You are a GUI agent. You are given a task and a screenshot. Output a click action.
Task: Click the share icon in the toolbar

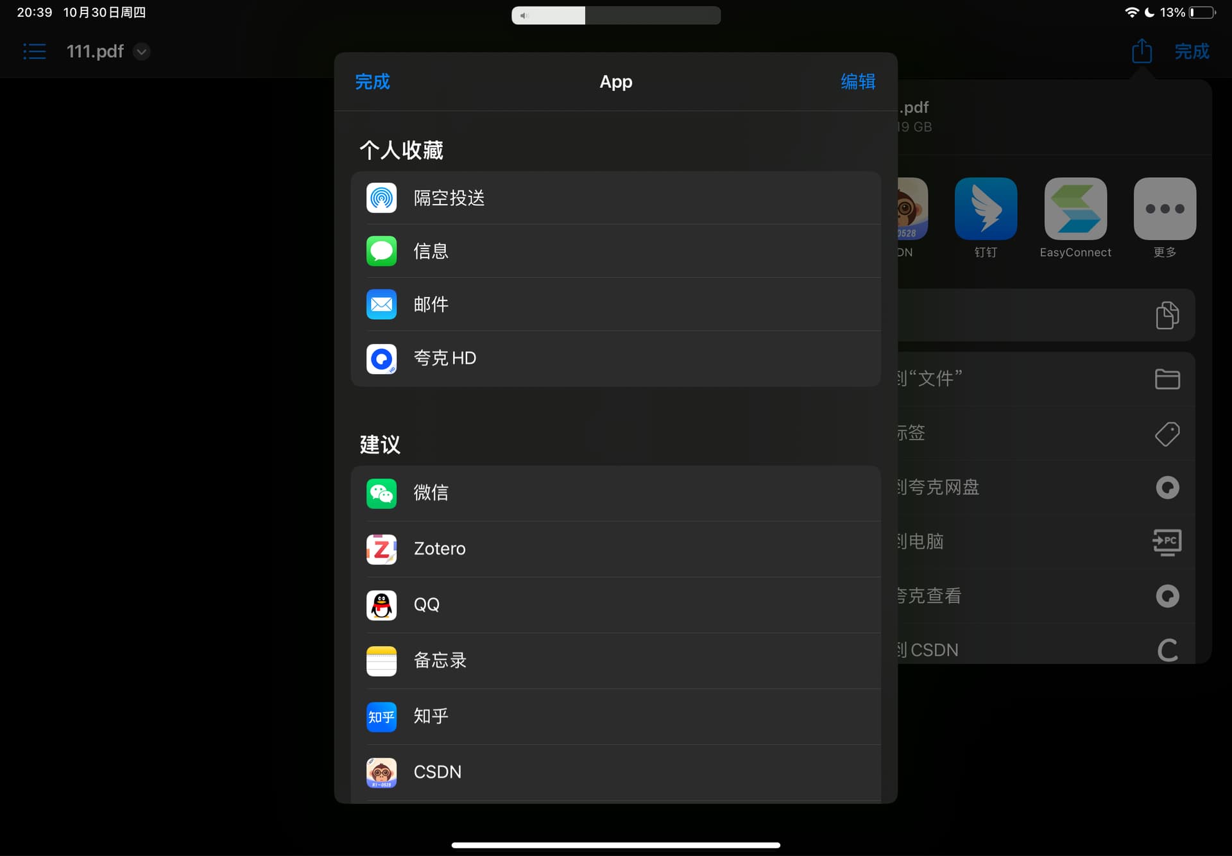tap(1142, 51)
